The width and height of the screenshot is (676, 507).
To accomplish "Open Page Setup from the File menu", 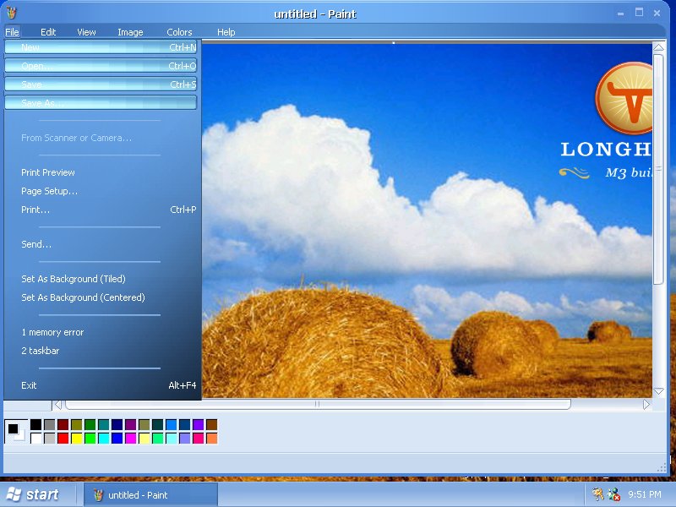I will (49, 191).
